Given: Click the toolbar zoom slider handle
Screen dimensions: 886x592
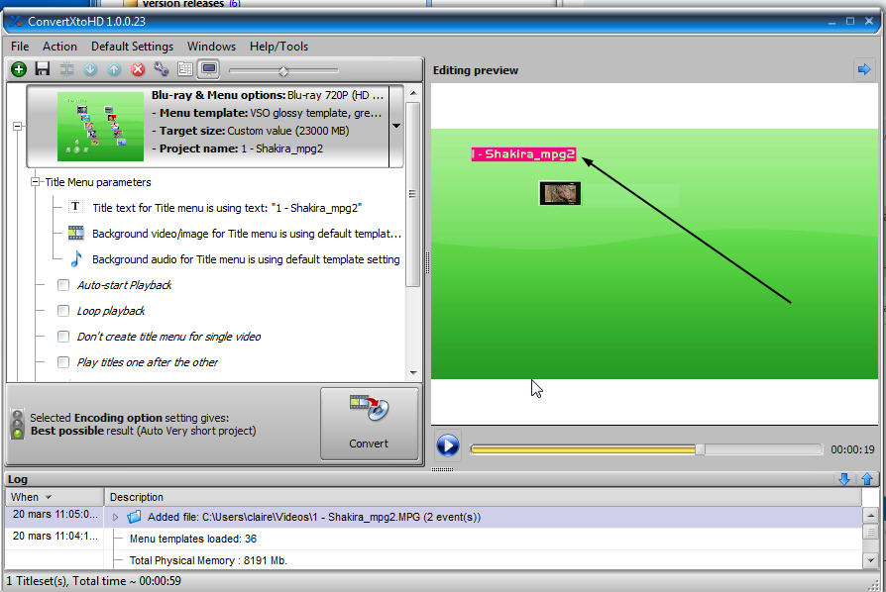Looking at the screenshot, I should [x=283, y=70].
